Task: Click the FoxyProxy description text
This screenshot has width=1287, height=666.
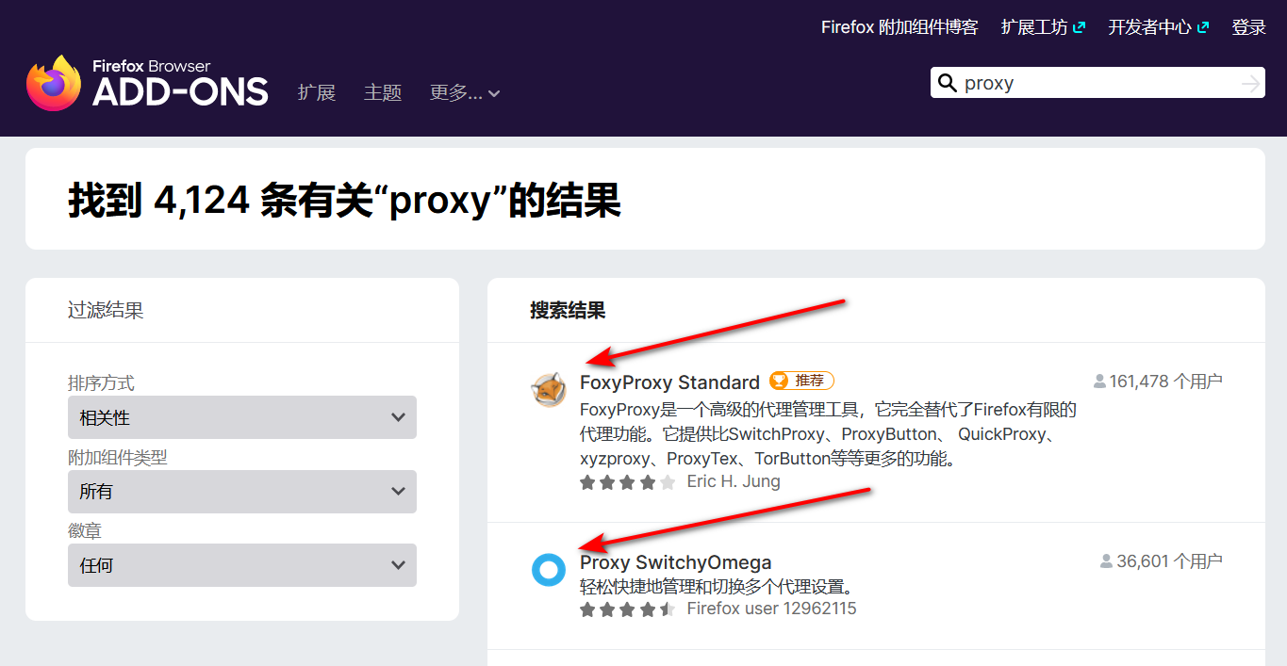Action: 828,434
